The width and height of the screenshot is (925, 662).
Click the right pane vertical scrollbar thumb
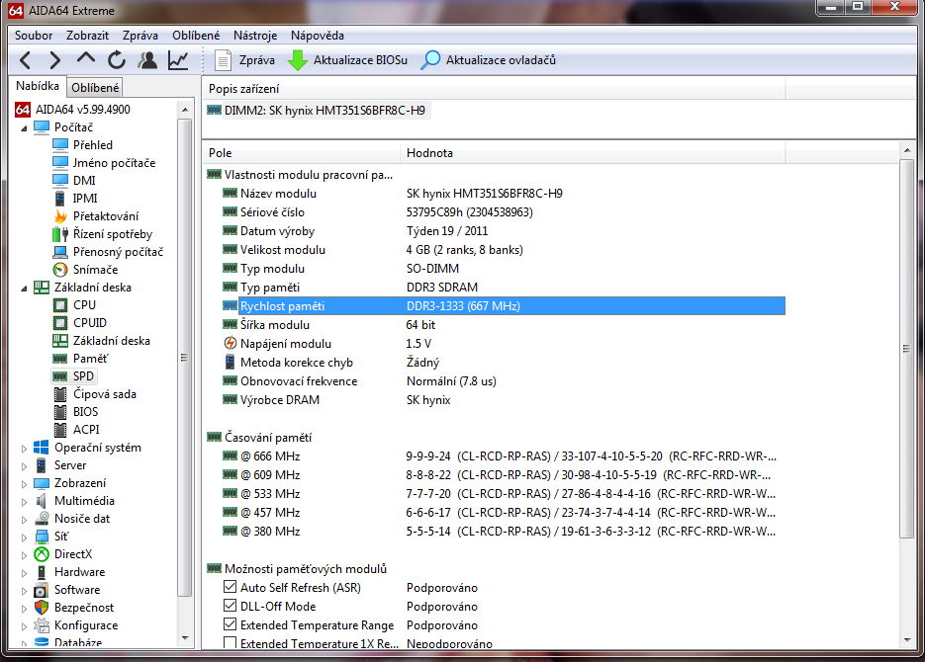coord(906,349)
